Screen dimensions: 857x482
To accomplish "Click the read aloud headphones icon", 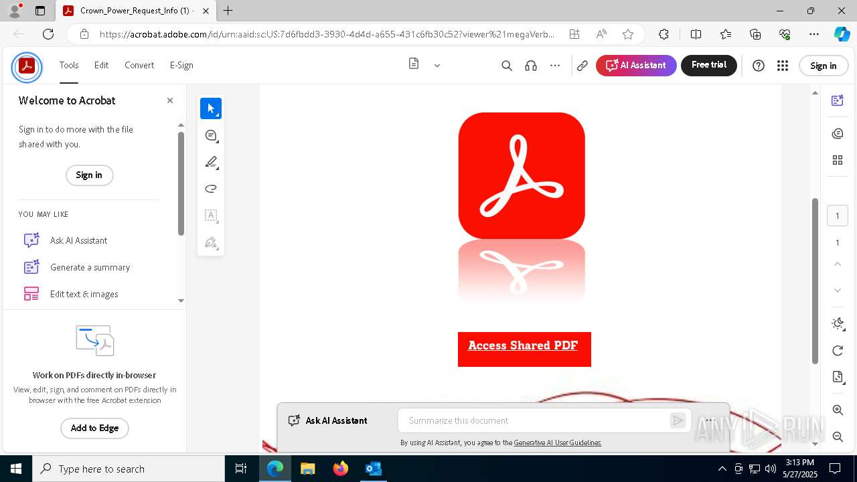I will tap(531, 66).
